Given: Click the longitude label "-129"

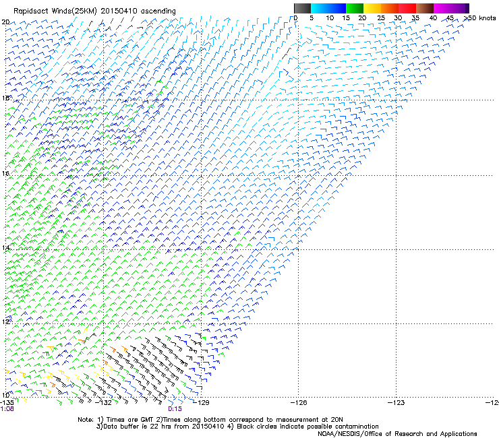Looking at the screenshot, I should pos(202,403).
